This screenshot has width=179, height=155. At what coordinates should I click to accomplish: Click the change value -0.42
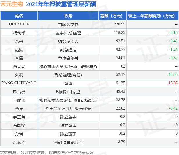point(173,41)
